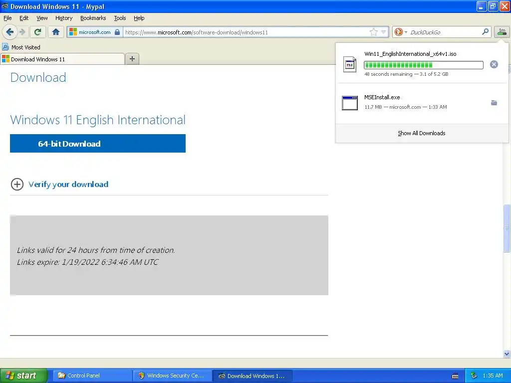Bookmark this page with the star icon
The height and width of the screenshot is (383, 511).
pos(373,32)
